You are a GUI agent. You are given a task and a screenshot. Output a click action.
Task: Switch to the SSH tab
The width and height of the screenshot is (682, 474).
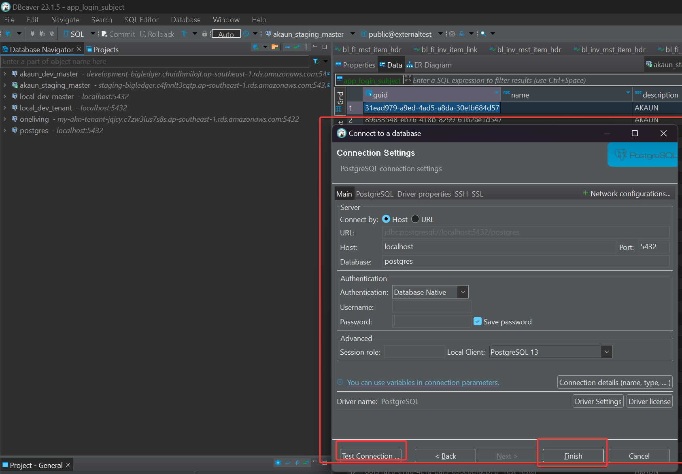461,194
